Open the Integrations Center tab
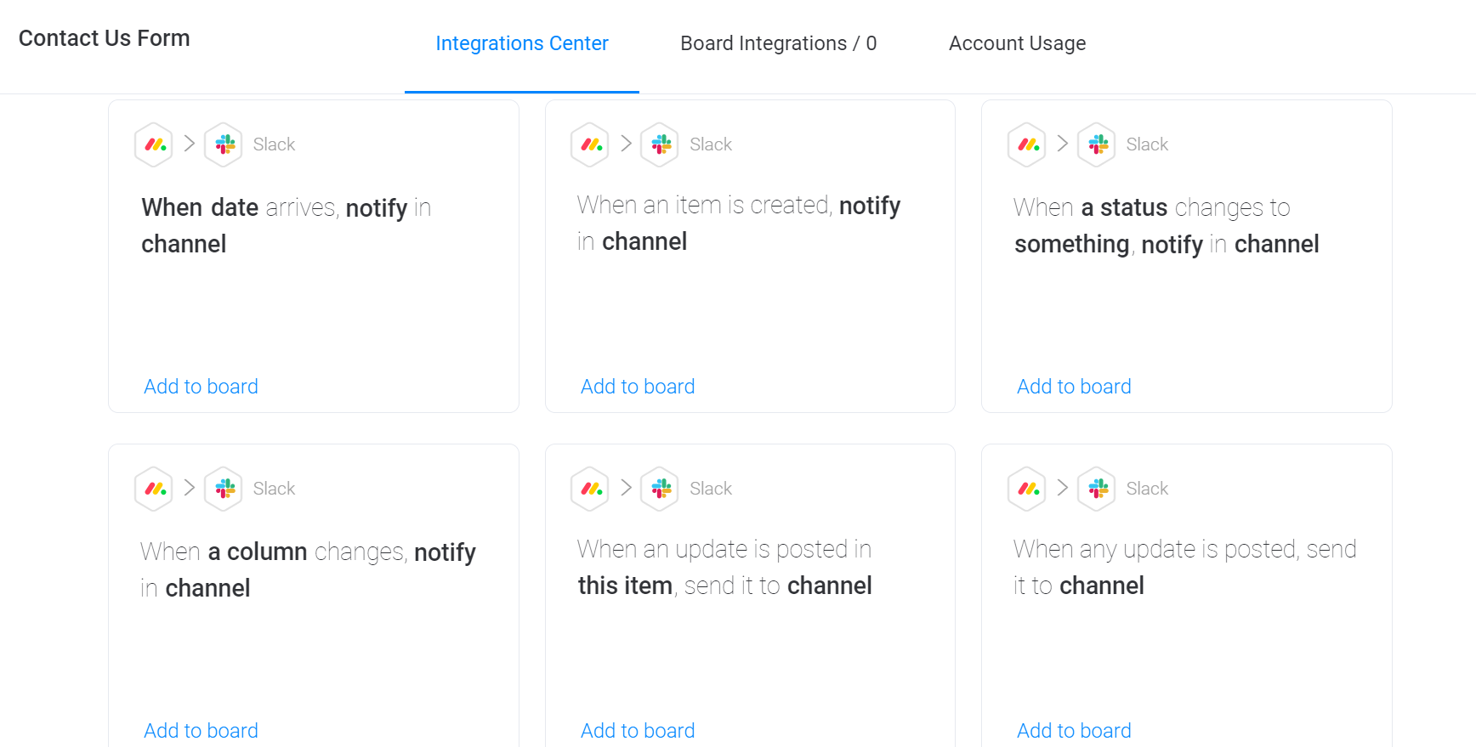 tap(521, 43)
